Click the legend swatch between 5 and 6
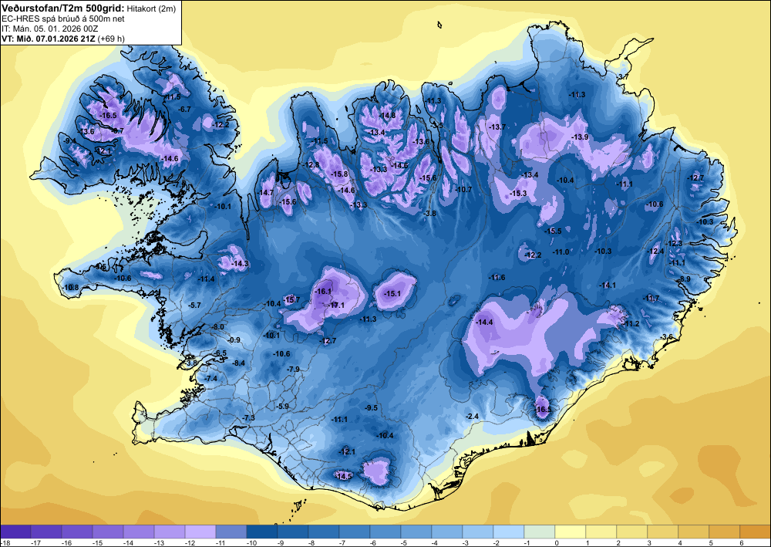Image resolution: width=771 pixels, height=547 pixels. 724,532
